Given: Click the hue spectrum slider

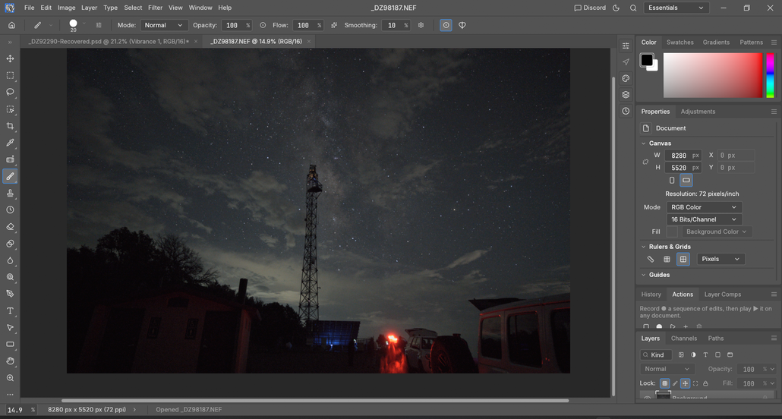Looking at the screenshot, I should [x=771, y=75].
